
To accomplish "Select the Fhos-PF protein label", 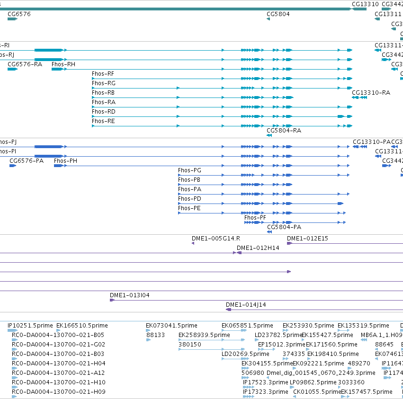I will click(255, 218).
